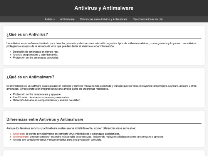
Task: Click list item Protección contra ransomware y spyware
Action: tap(37, 94)
